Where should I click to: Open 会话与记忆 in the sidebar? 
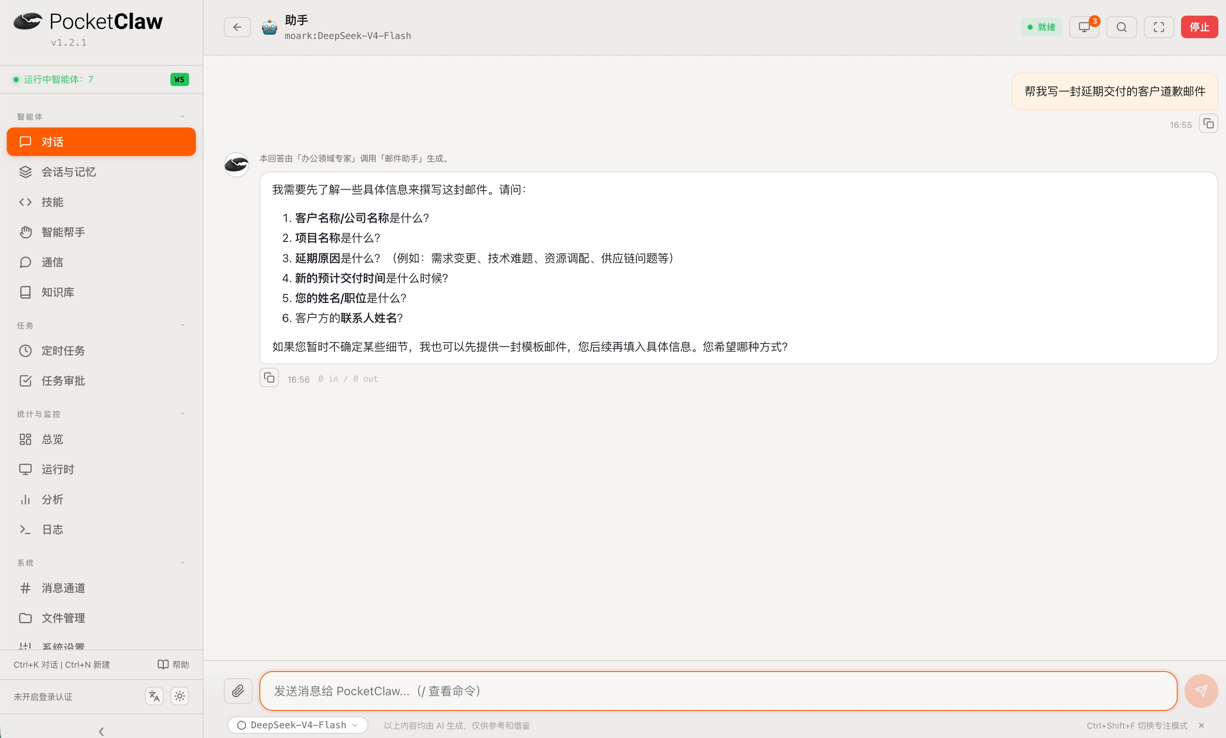point(101,172)
